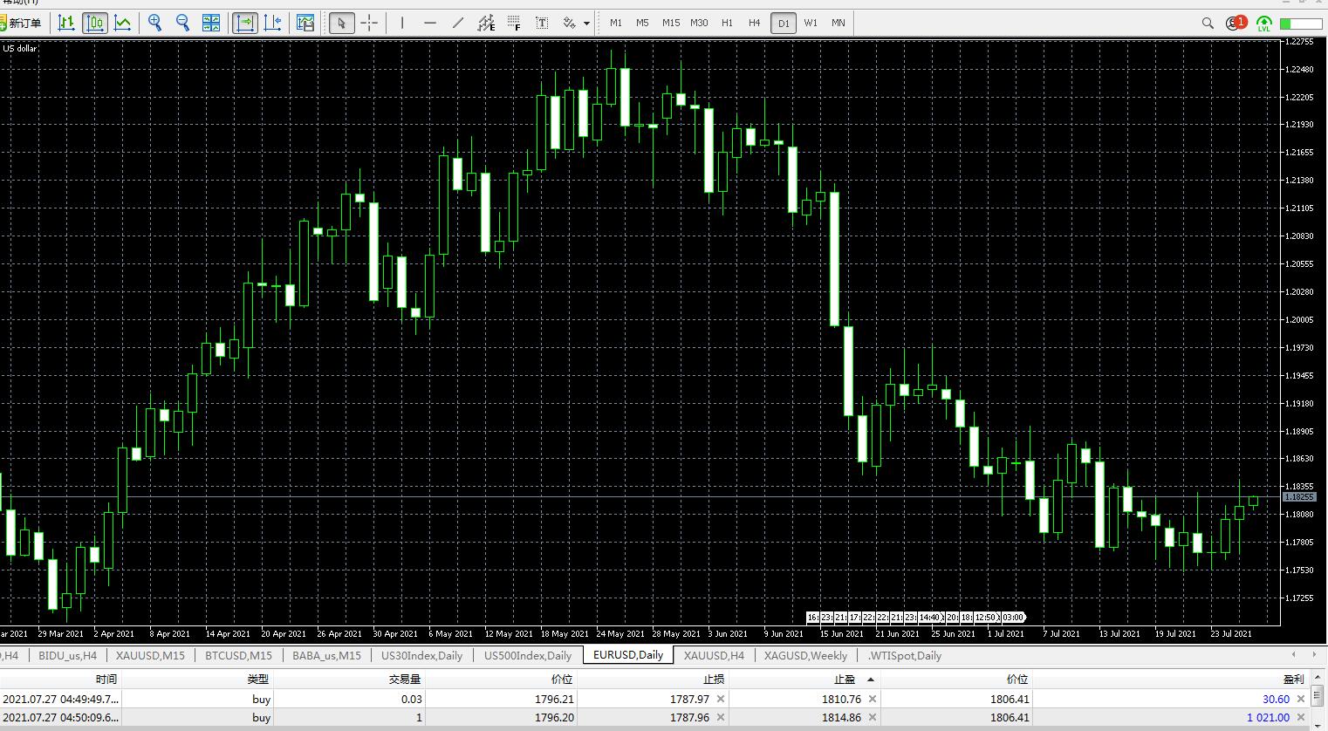Open a new order with 新订单 button
Image resolution: width=1328 pixels, height=731 pixels.
tap(21, 24)
